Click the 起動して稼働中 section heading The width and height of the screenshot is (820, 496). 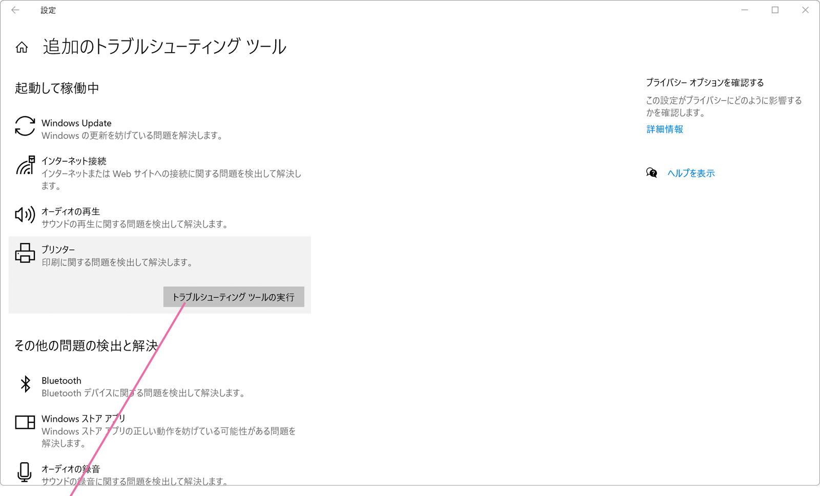(57, 88)
